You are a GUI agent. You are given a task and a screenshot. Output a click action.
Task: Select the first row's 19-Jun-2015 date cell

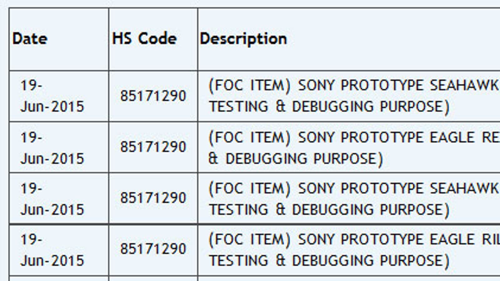click(52, 96)
